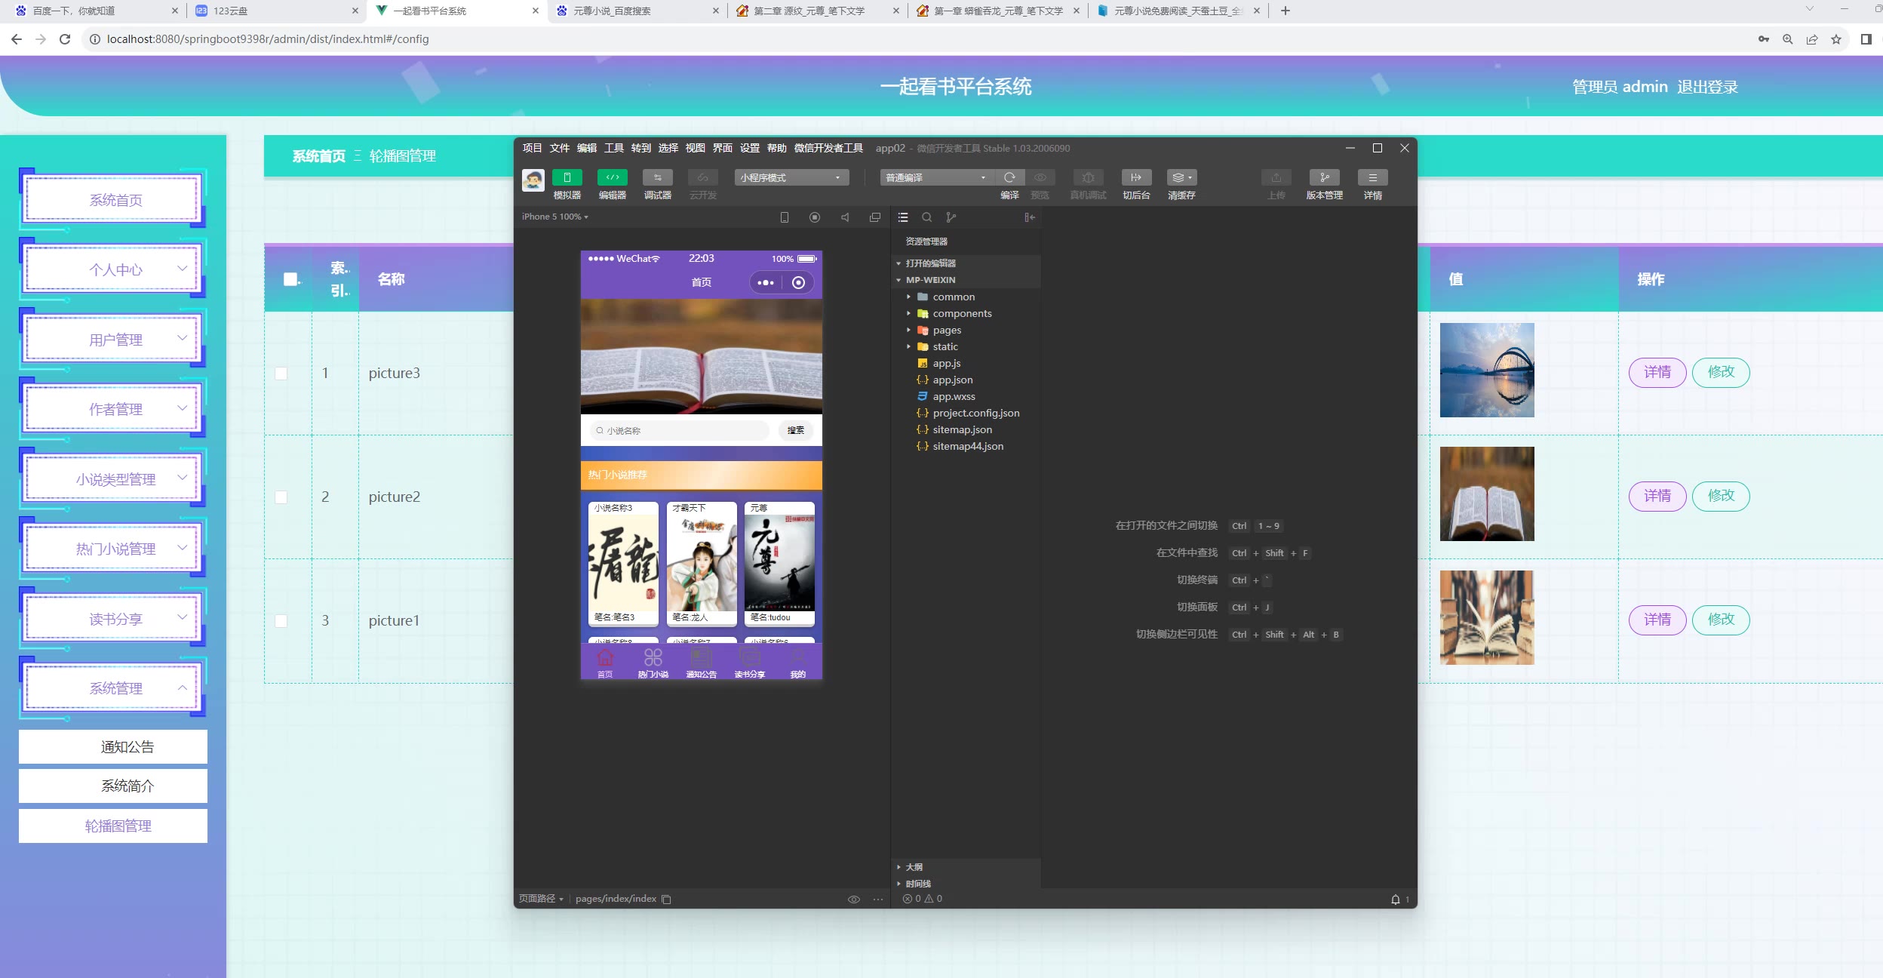Toggle the select-all checkbox in table header
The image size is (1883, 978).
pyautogui.click(x=290, y=279)
